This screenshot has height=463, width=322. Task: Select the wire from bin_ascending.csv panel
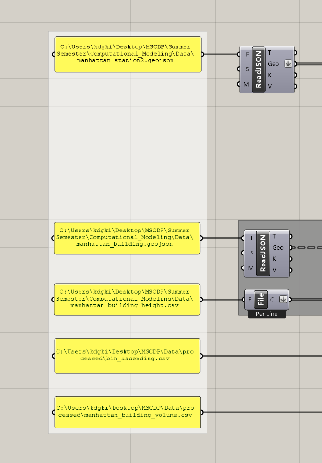262,356
